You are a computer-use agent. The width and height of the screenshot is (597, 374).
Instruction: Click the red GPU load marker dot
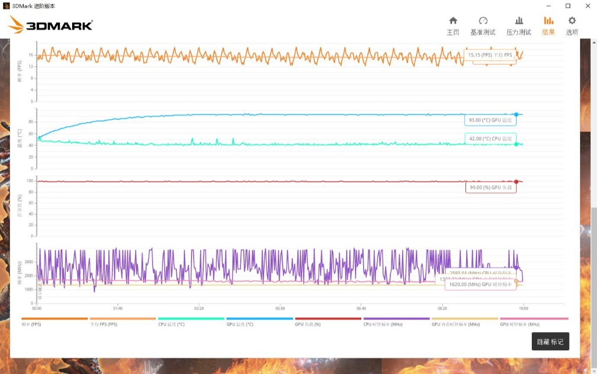[516, 182]
